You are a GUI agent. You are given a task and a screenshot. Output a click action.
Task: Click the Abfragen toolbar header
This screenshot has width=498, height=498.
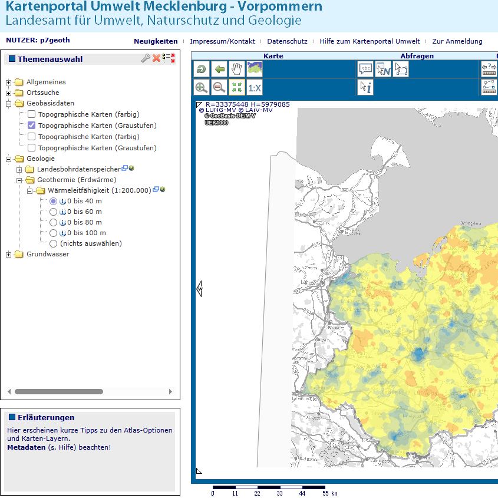pyautogui.click(x=417, y=56)
